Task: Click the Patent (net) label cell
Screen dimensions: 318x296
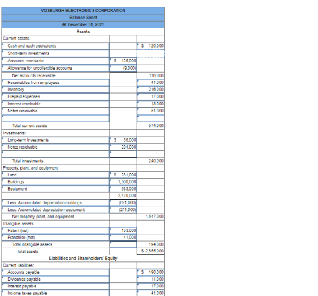Action: click(x=56, y=231)
